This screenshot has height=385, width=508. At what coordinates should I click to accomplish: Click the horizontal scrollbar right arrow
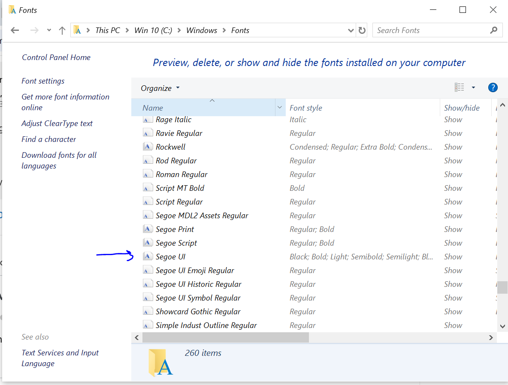[491, 338]
